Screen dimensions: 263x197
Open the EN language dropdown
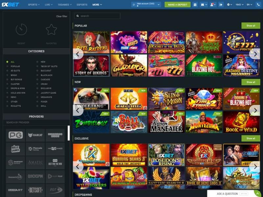[x=250, y=5]
